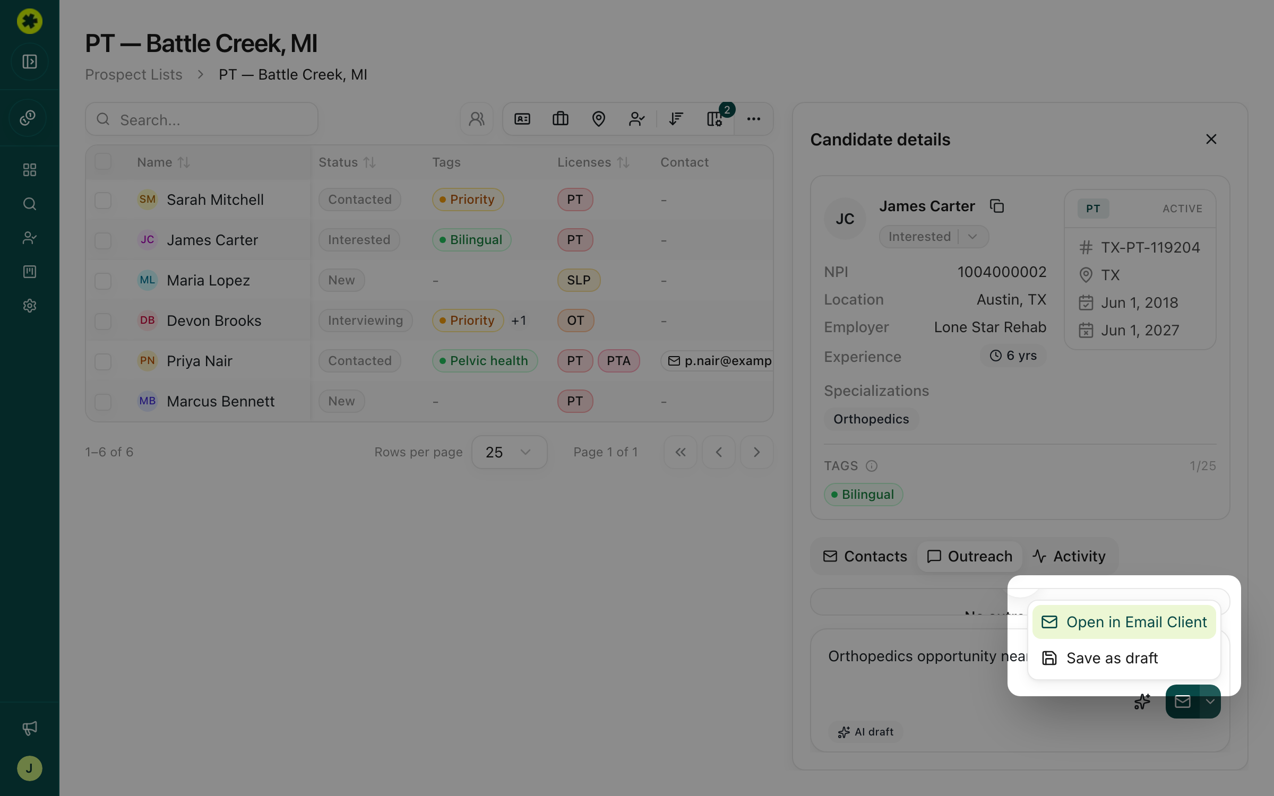This screenshot has height=796, width=1274.
Task: Open the dashboard grid icon
Action: coord(30,170)
